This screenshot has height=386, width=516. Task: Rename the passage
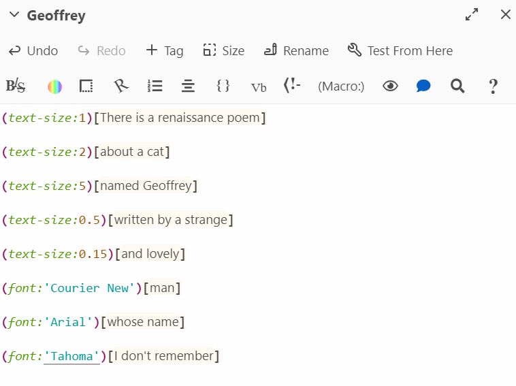pos(296,50)
